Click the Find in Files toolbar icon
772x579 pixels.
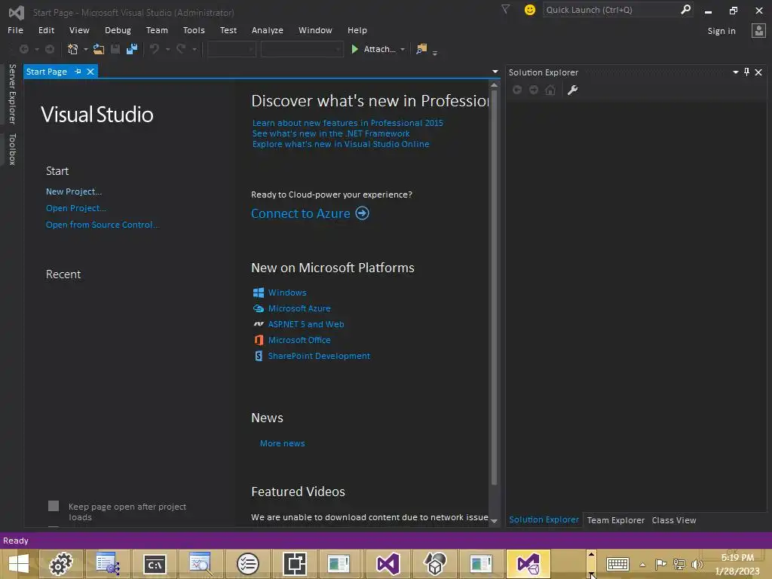[x=421, y=49]
